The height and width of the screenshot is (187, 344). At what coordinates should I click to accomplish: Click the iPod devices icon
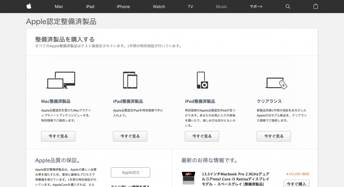(x=202, y=80)
